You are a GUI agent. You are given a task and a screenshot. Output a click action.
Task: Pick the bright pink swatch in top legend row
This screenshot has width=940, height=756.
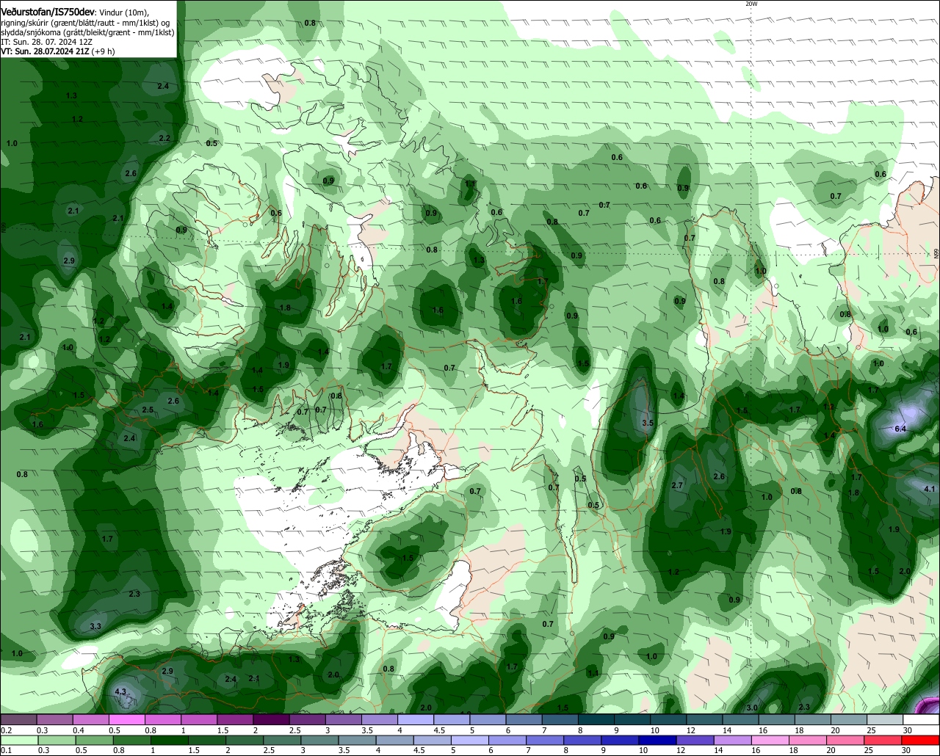coord(127,720)
